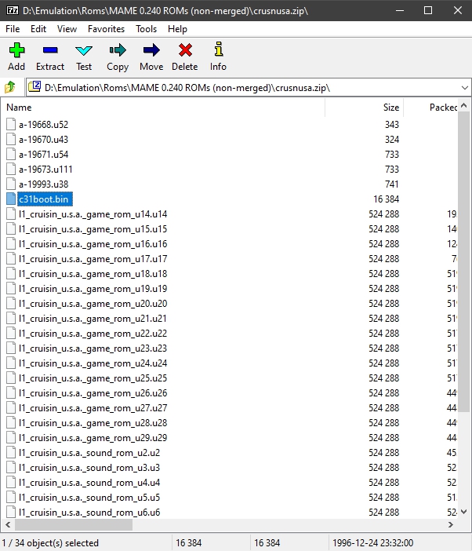Screen dimensions: 472x551
Task: Open the View menu
Action: tap(67, 29)
